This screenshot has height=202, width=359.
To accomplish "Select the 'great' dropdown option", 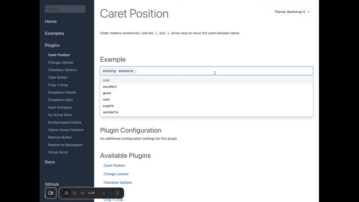I will pos(206,93).
